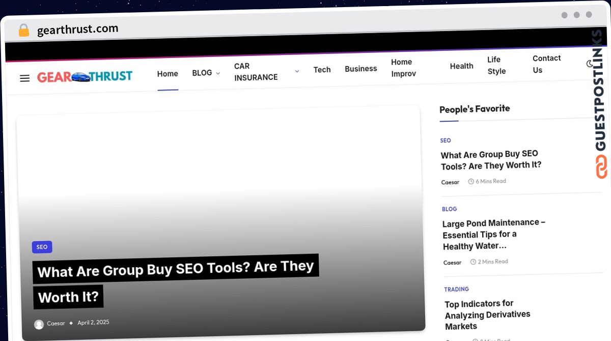The image size is (611, 341).
Task: Click the BLOG category label in sidebar
Action: coord(450,209)
